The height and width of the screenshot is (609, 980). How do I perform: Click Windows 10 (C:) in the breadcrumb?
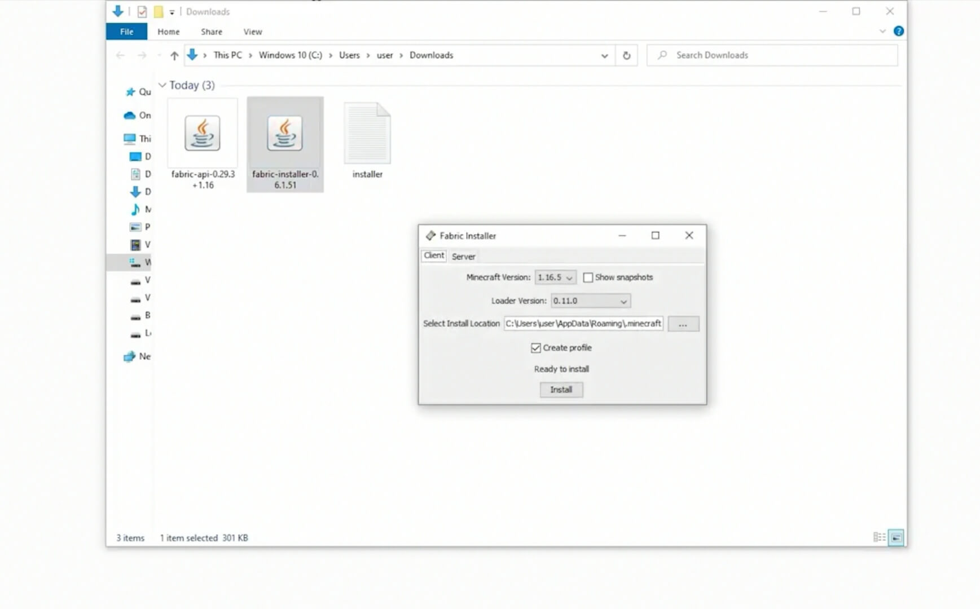pos(291,55)
